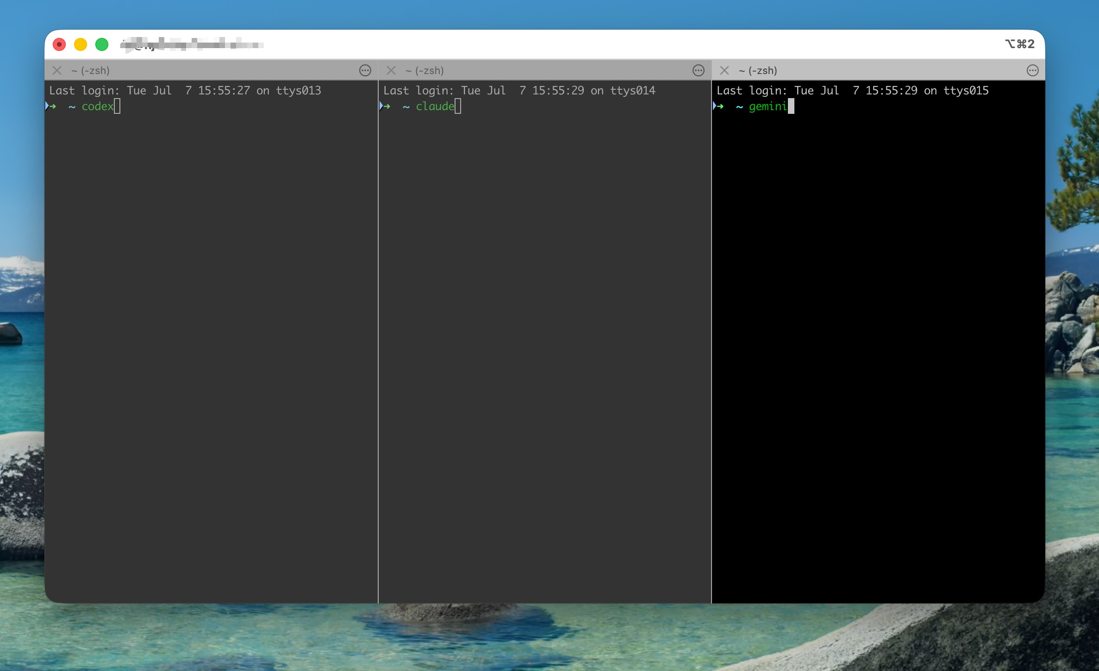Click the login line mentioning ttys015
Image resolution: width=1099 pixels, height=671 pixels.
(x=853, y=91)
